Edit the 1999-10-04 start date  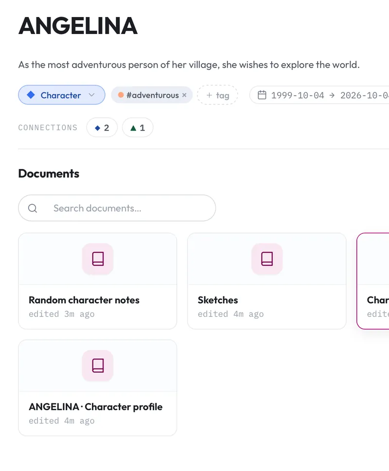point(298,96)
